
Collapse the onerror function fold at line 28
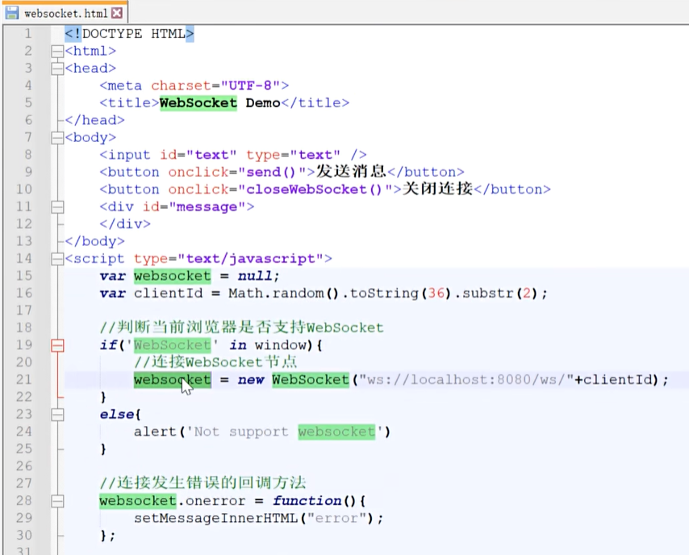coord(57,501)
